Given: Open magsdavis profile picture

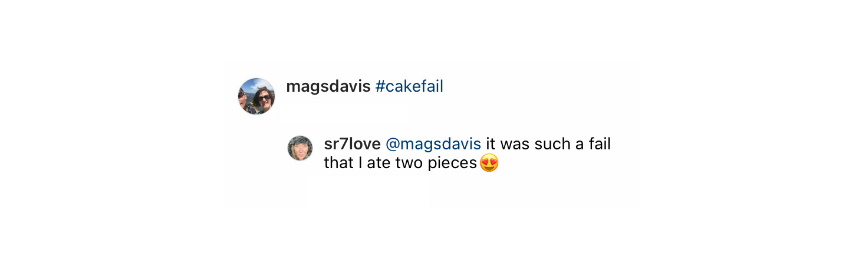Looking at the screenshot, I should tap(256, 96).
